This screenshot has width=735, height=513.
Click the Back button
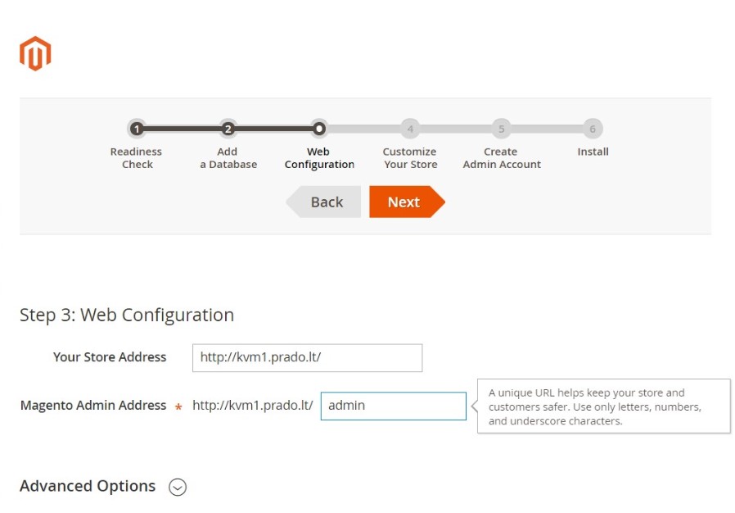click(x=323, y=202)
